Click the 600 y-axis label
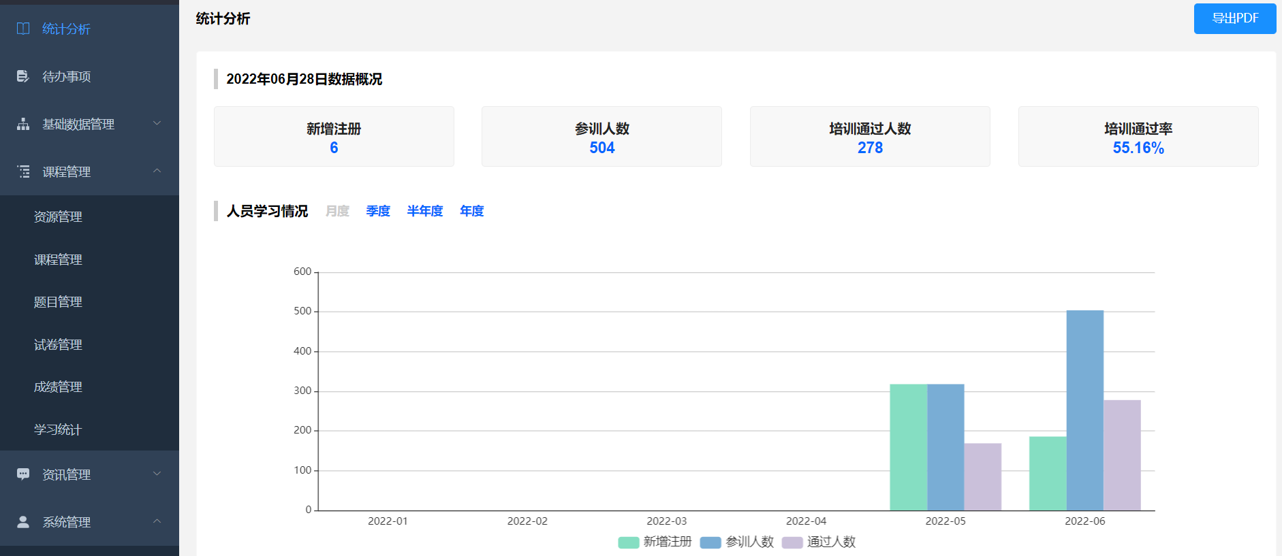This screenshot has height=556, width=1282. pos(302,272)
